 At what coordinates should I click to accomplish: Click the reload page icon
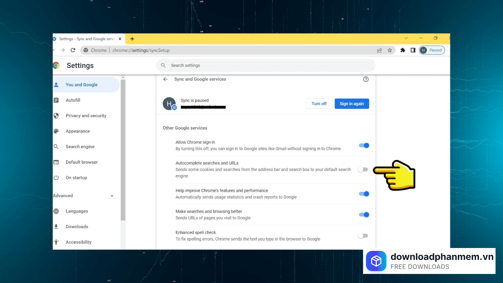pyautogui.click(x=73, y=50)
